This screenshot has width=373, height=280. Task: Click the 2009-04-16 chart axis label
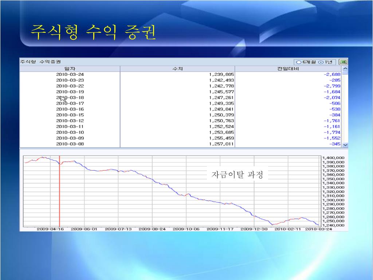(50, 229)
